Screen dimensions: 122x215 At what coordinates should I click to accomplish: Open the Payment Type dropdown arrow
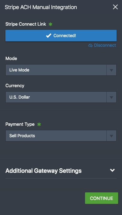point(111,136)
